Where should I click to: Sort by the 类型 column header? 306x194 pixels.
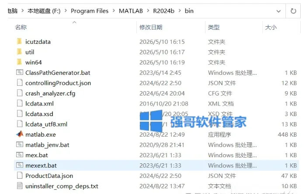click(214, 28)
